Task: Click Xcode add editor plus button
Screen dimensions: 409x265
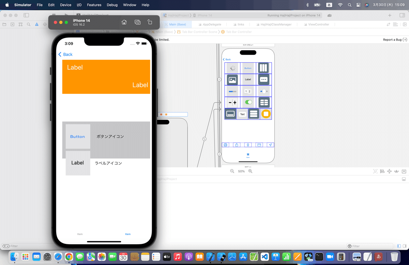Action: [x=390, y=15]
